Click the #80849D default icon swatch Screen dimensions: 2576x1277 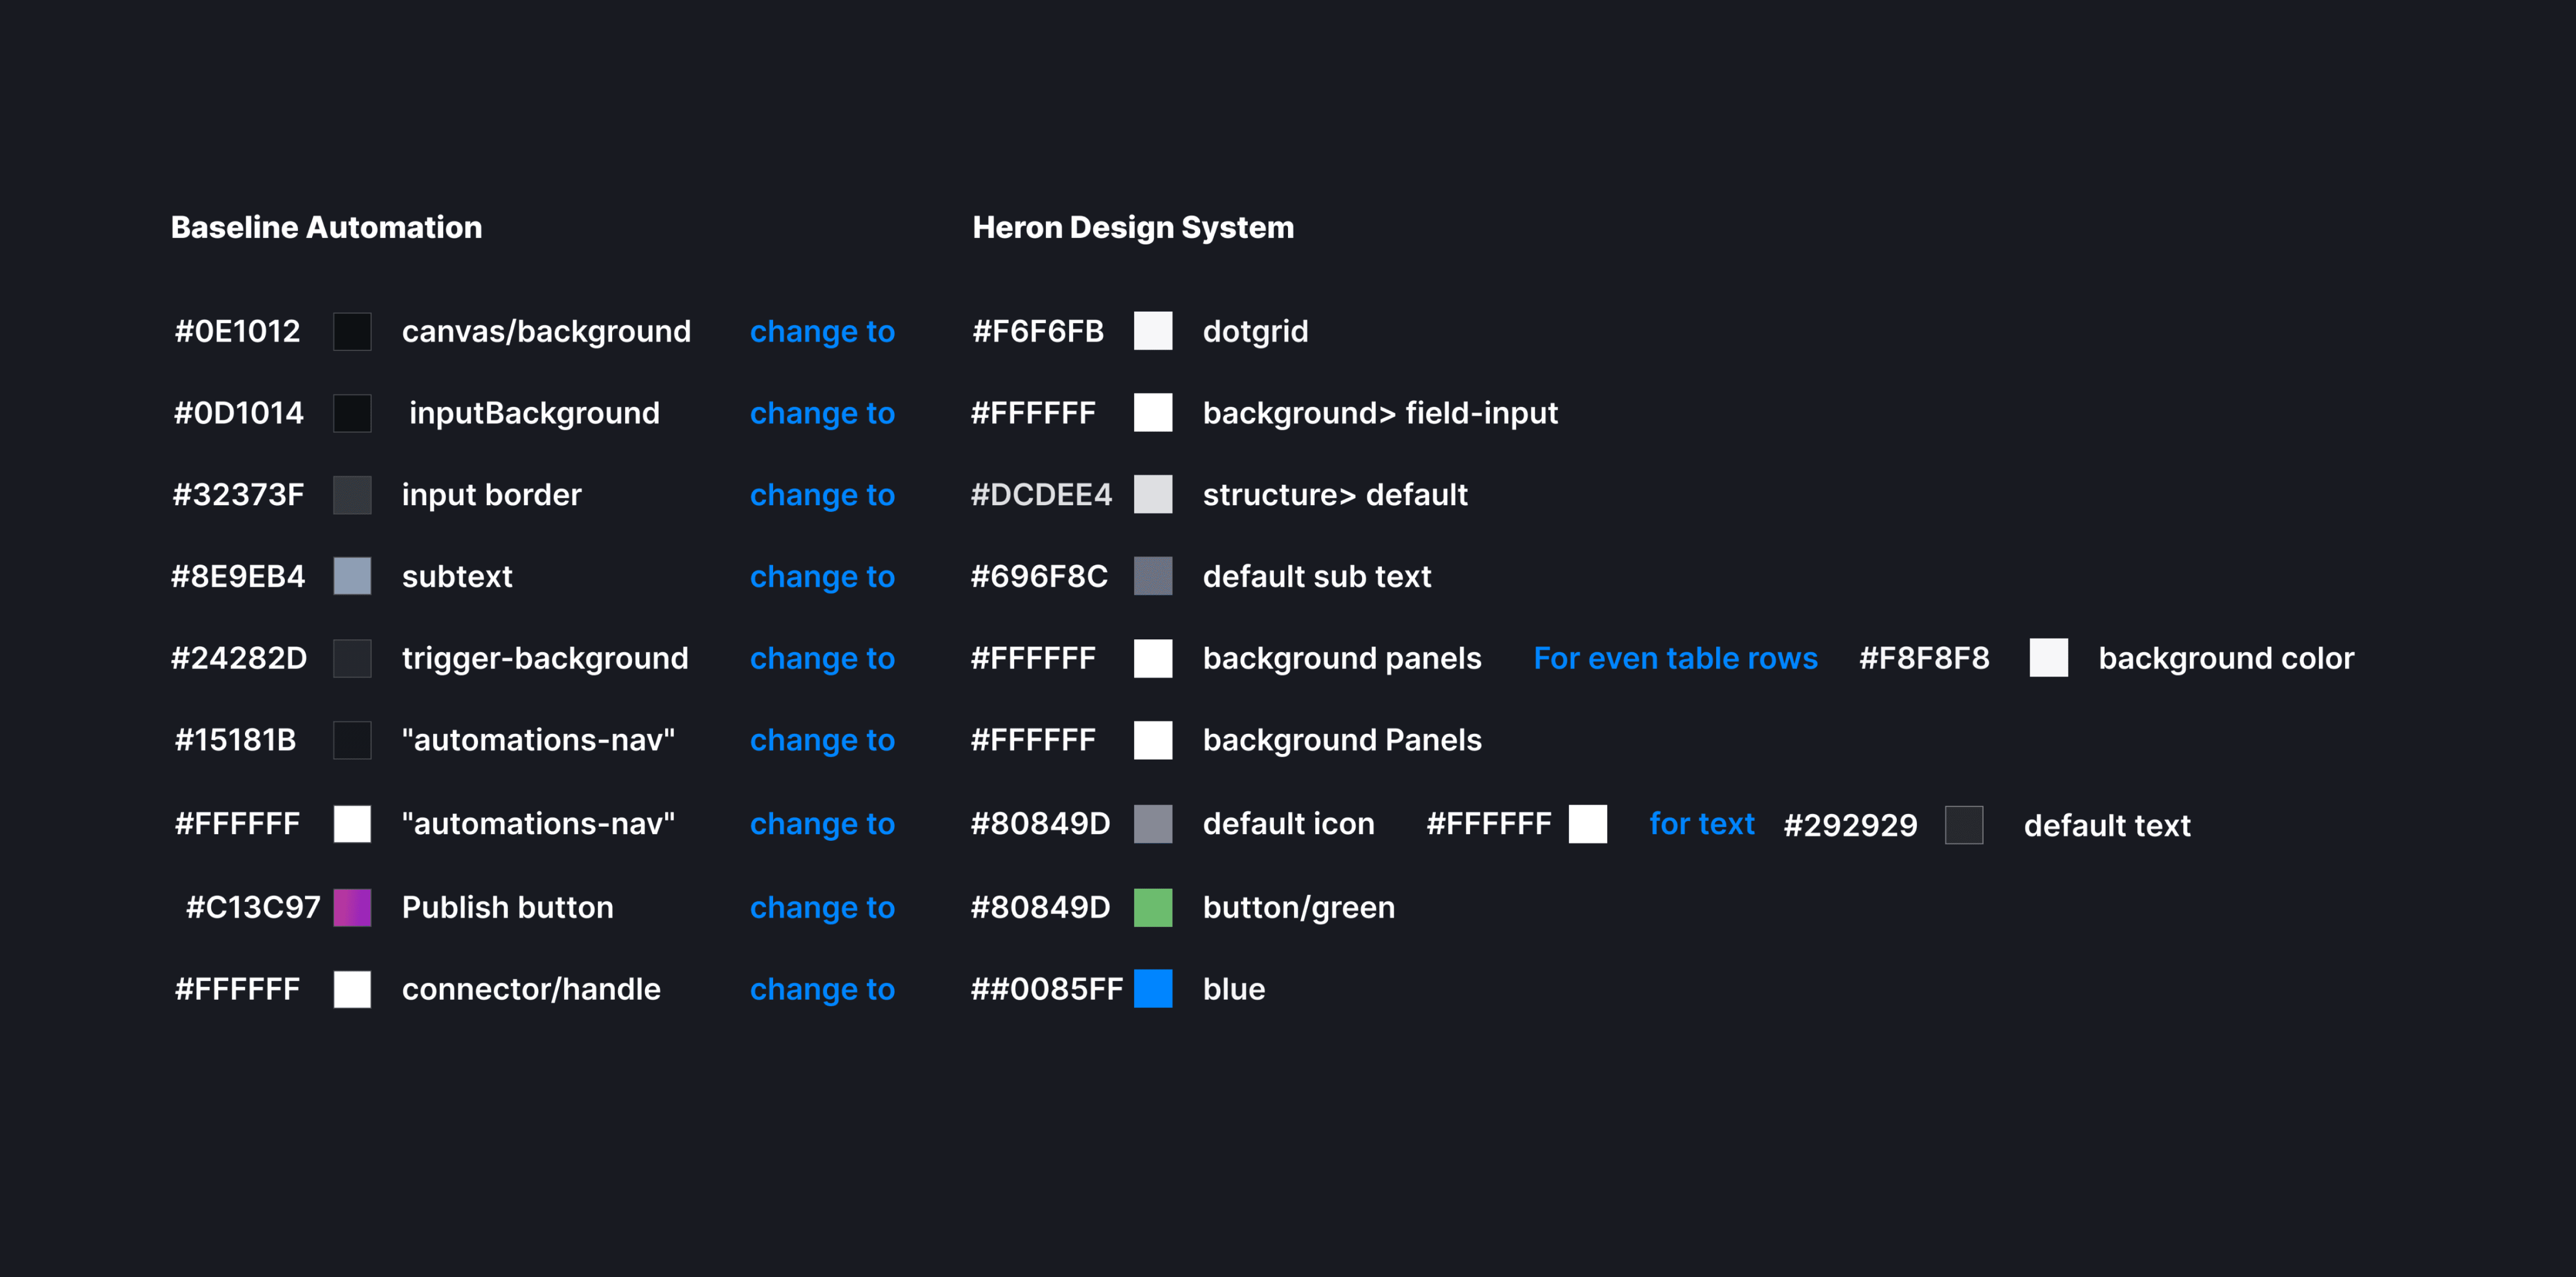point(1153,824)
